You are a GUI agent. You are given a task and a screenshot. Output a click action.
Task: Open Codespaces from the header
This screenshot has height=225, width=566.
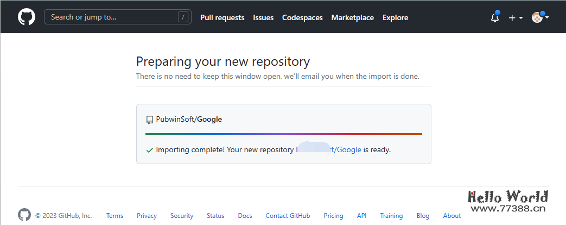(302, 17)
